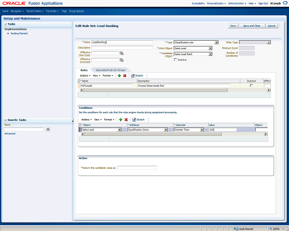This screenshot has width=289, height=231.
Task: Detach the Rules table
Action: click(137, 76)
